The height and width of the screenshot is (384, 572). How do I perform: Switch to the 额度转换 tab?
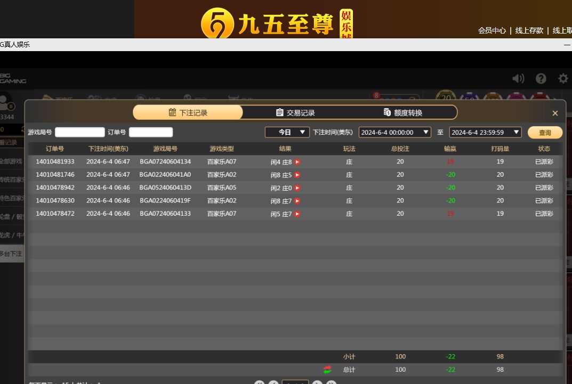[402, 113]
